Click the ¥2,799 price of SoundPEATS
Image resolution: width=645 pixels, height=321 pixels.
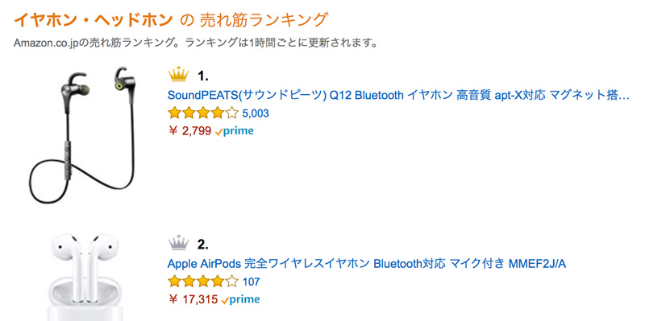coord(189,131)
